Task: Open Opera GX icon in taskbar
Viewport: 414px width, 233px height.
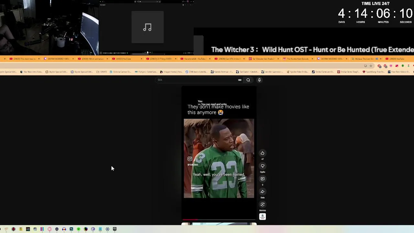Action: pos(49,229)
